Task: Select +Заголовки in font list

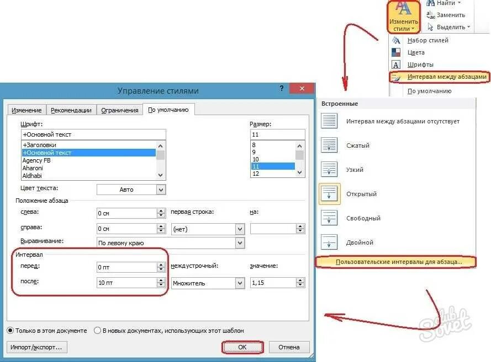Action: tap(88, 145)
